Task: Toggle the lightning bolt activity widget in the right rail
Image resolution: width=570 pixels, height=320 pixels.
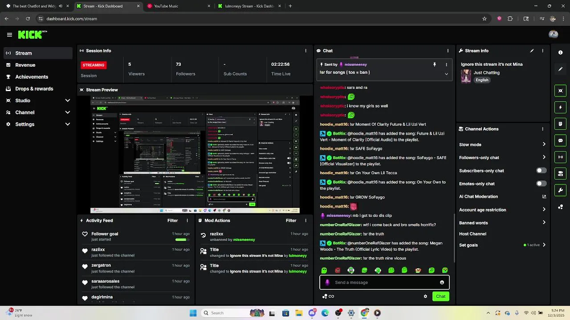Action: pos(560,107)
